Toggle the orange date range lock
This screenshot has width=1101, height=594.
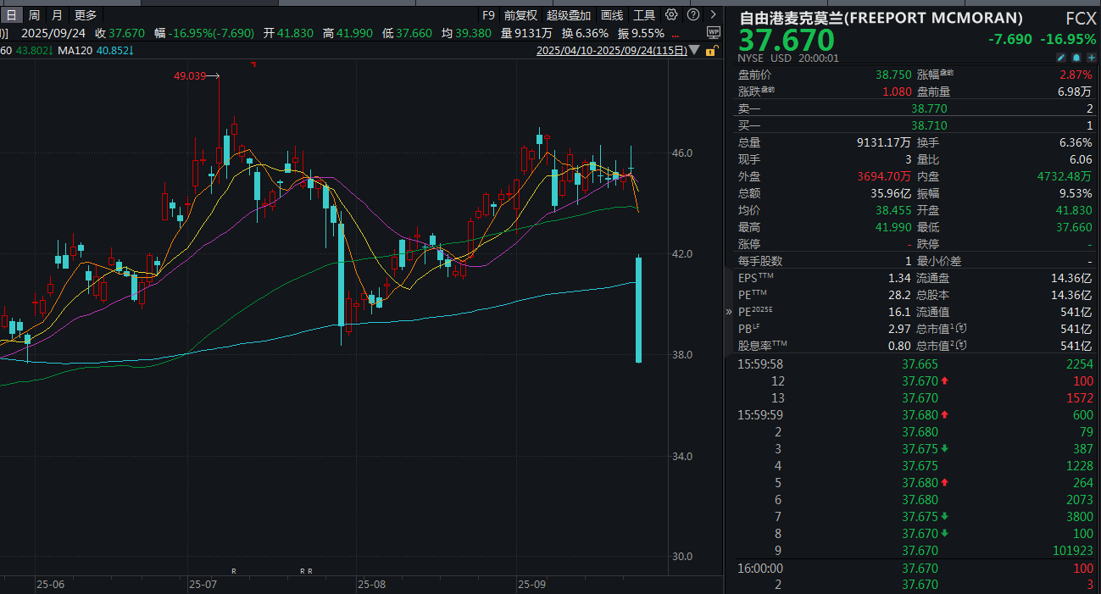tap(709, 50)
